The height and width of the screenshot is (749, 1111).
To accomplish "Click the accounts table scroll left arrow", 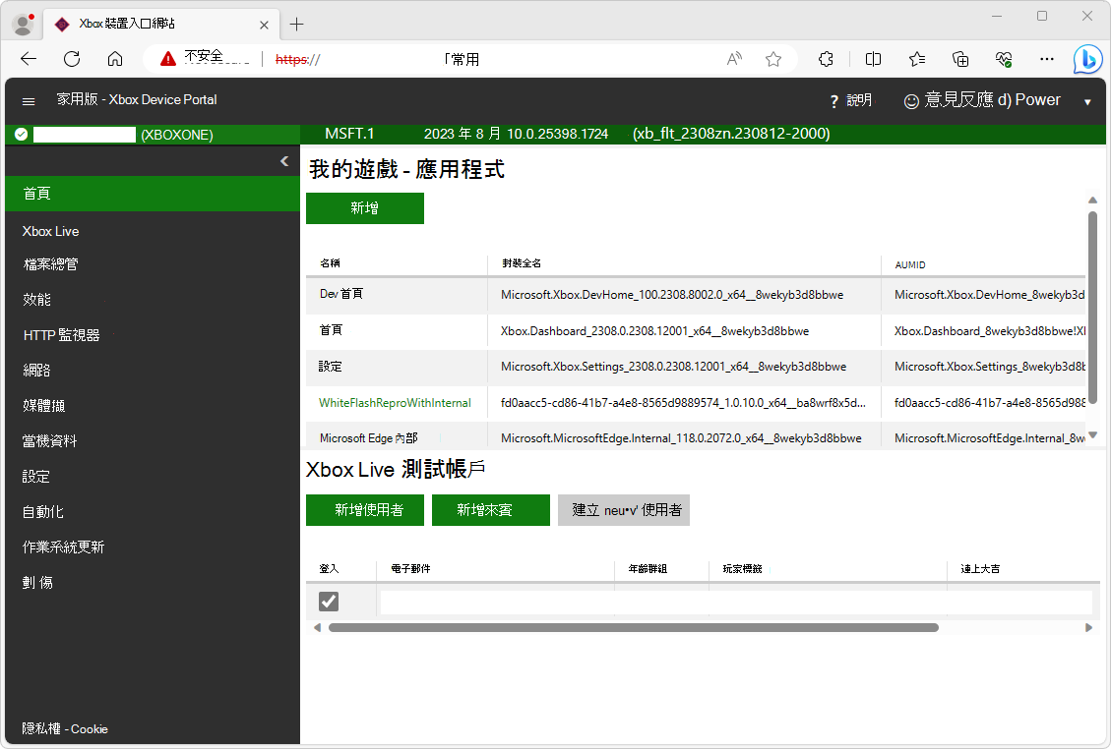I will click(317, 627).
